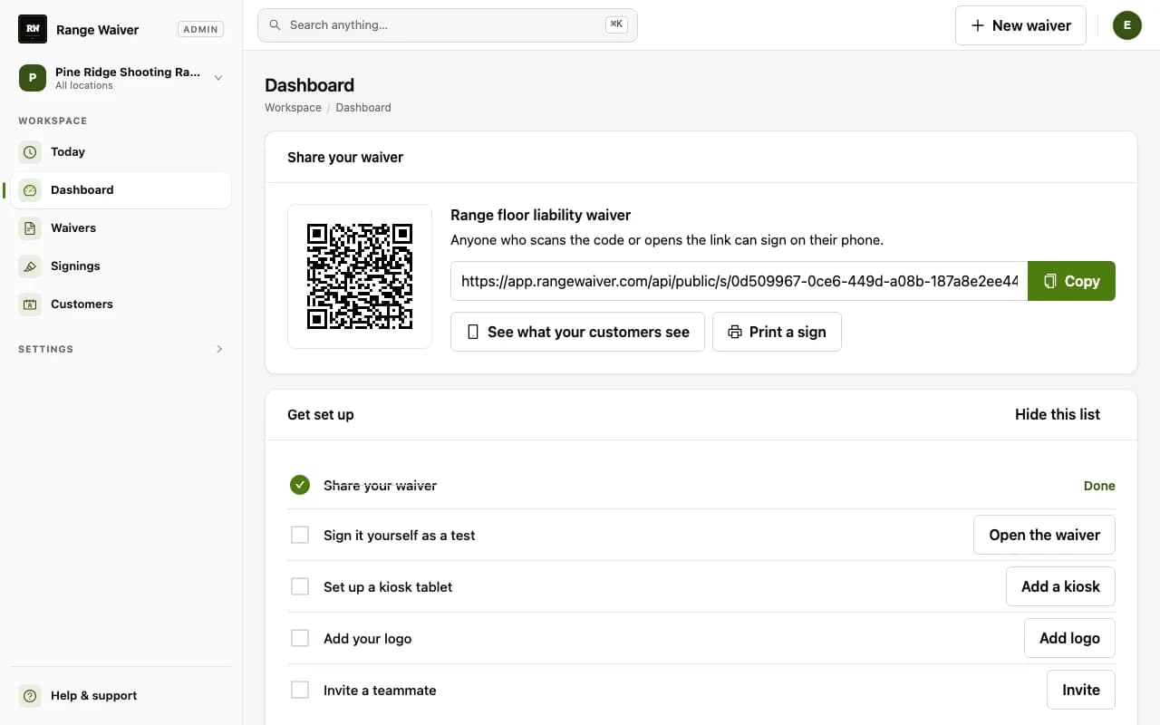Go to Today in the sidebar
Screen dimensions: 1160x725
(x=121, y=152)
